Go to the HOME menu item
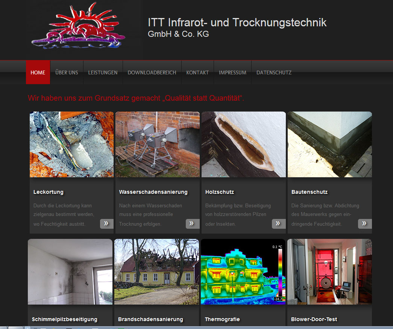 [x=38, y=72]
